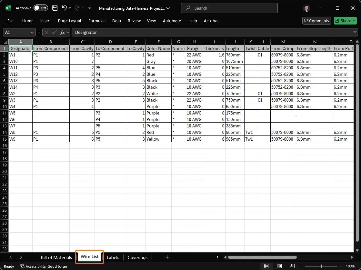
Task: Expand the formula bar
Action: pos(355,32)
